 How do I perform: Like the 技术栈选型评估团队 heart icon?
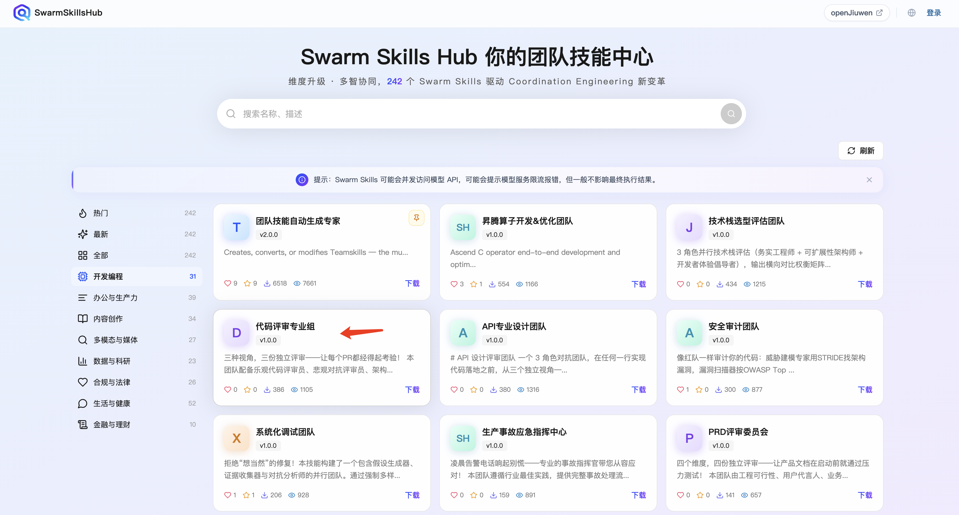[x=680, y=284]
